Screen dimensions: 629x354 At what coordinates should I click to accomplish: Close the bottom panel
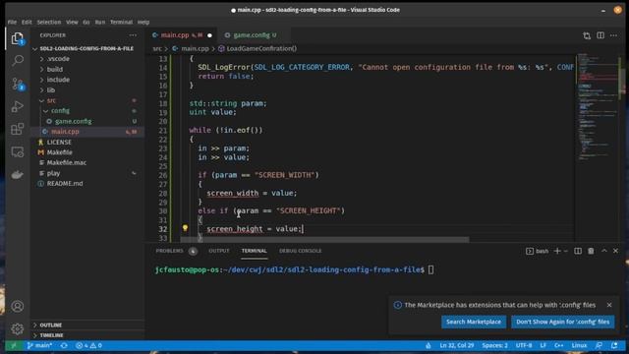(616, 251)
